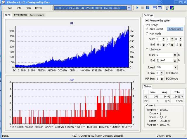Click the PIF graph title
187x139 pixels.
[72, 80]
